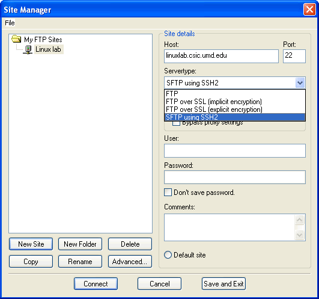The image size is (319, 299).
Task: Open the File menu
Action: tap(10, 23)
